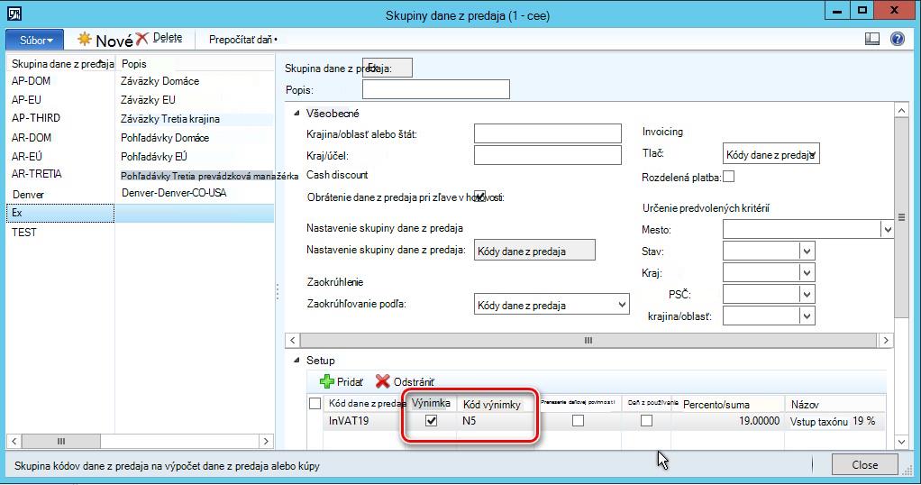Image resolution: width=921 pixels, height=485 pixels.
Task: Click the Odstrániť button label
Action: [x=415, y=382]
